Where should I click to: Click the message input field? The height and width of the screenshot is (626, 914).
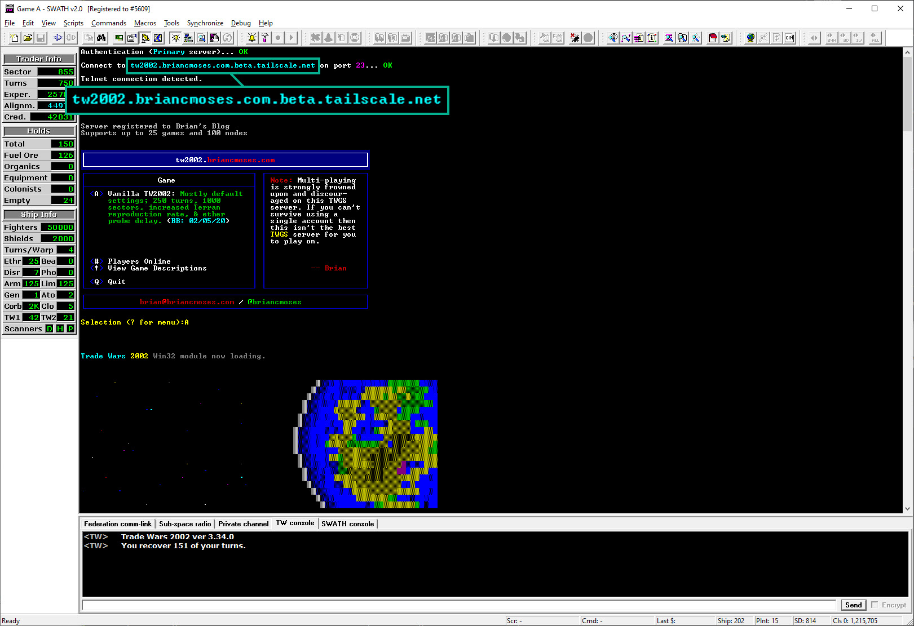[459, 605]
